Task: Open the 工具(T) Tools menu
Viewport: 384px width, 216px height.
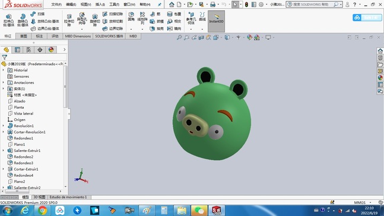Action: coord(114,4)
